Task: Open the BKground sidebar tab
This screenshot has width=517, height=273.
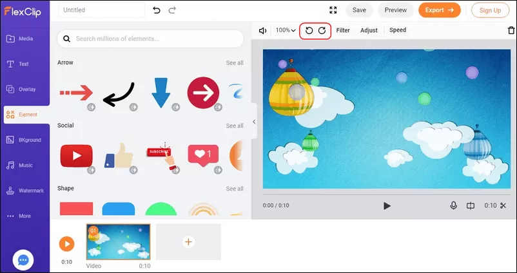Action: [x=23, y=140]
